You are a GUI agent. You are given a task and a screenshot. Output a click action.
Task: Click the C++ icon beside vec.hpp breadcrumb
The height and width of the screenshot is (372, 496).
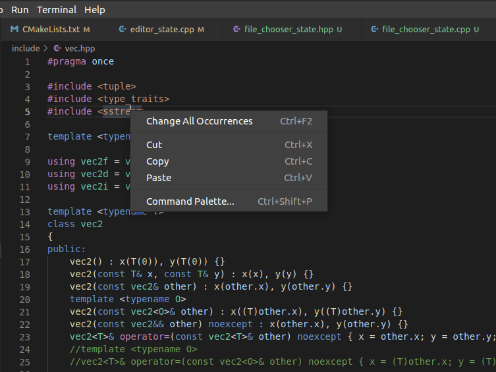tap(57, 48)
